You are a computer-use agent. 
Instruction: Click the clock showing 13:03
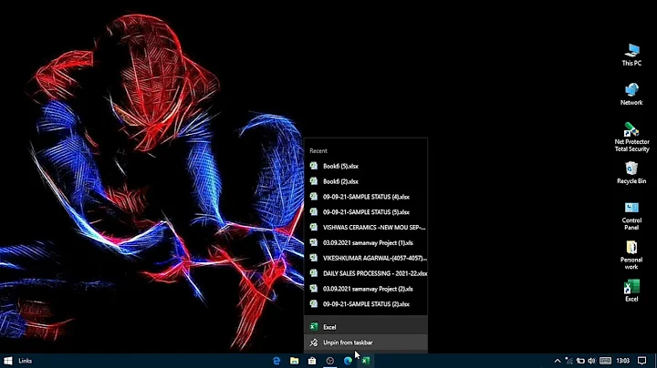coord(622,361)
